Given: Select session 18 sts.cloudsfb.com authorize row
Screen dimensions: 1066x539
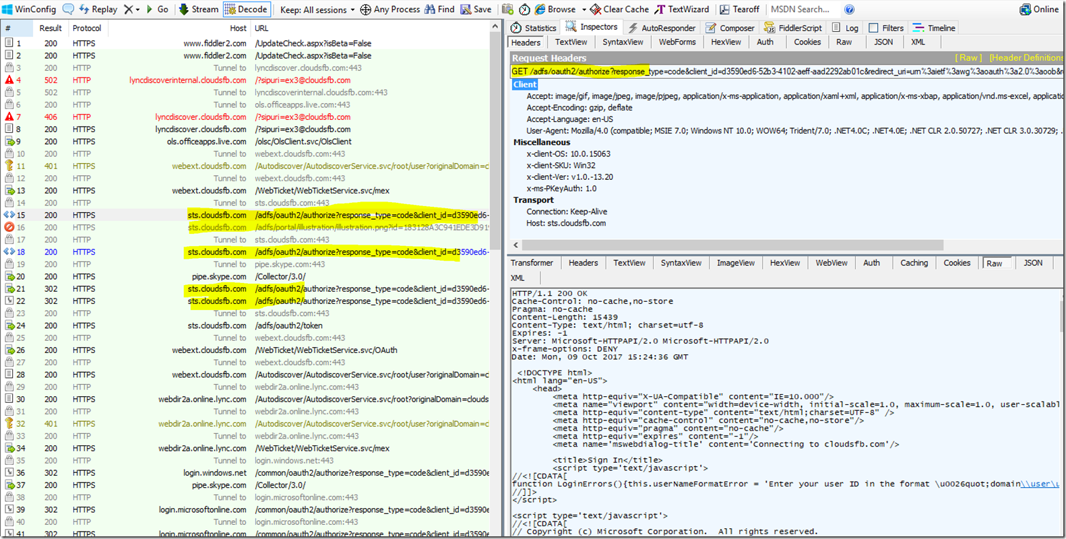Looking at the screenshot, I should (x=246, y=252).
